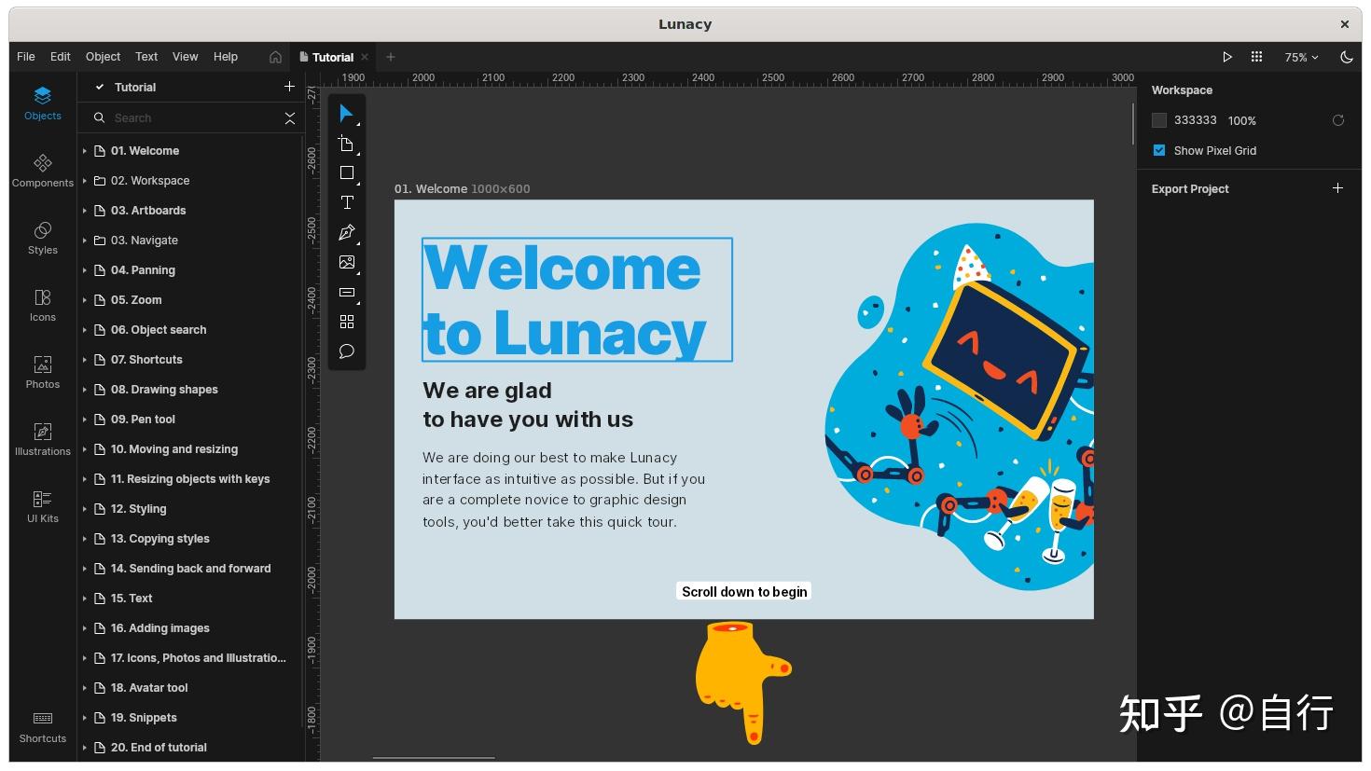Open the Illustrations panel
This screenshot has height=771, width=1371.
42,438
